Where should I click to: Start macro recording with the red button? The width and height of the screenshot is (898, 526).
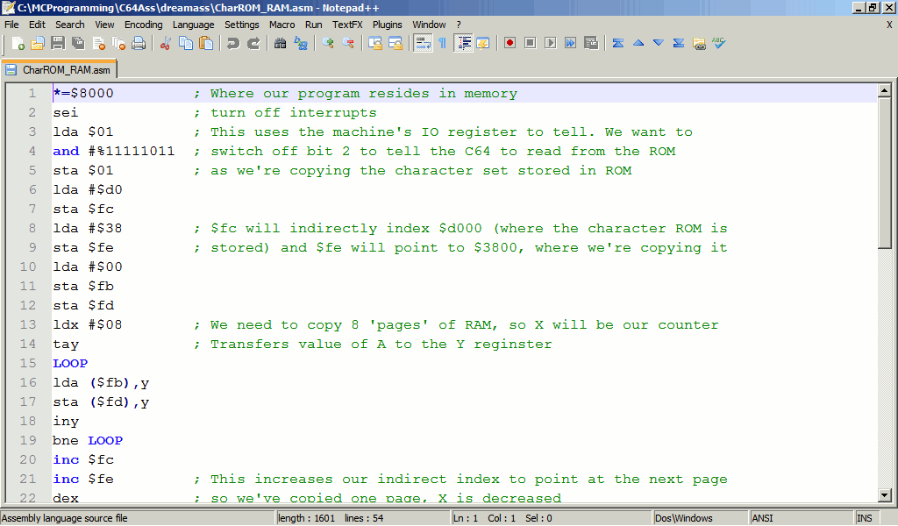click(x=510, y=43)
